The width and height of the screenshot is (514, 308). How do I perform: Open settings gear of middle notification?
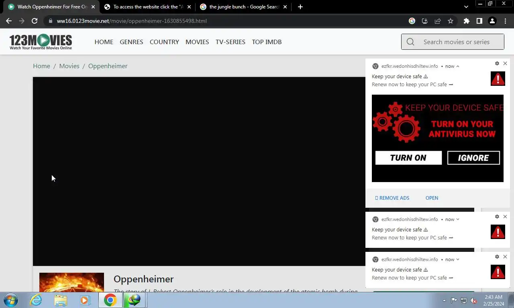pos(497,217)
